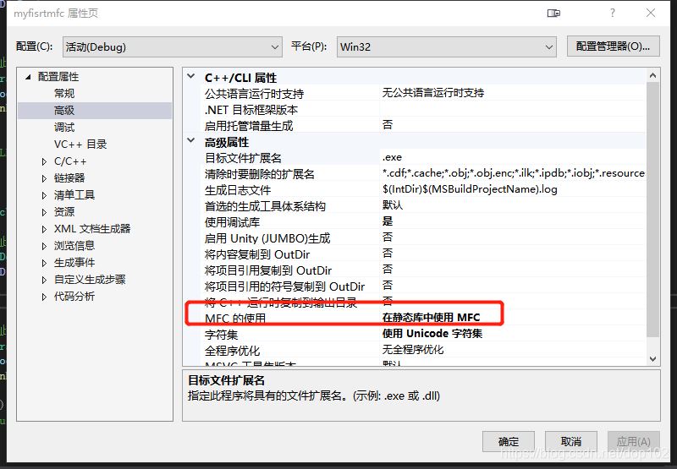677x469 pixels.
Task: Expand the 代码分析 tree node arrow
Action: tap(44, 297)
